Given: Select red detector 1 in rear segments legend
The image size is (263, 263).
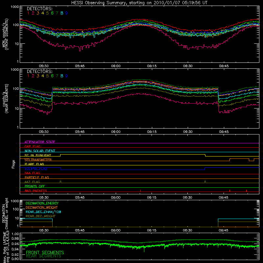Looking at the screenshot, I should (x=28, y=76).
